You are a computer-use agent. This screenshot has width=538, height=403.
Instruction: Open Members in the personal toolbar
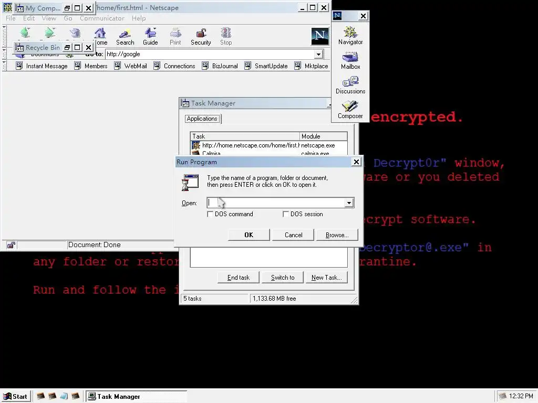click(91, 66)
